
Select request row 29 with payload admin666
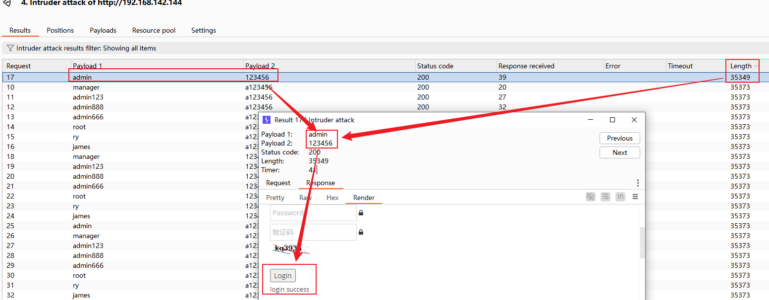(131, 265)
